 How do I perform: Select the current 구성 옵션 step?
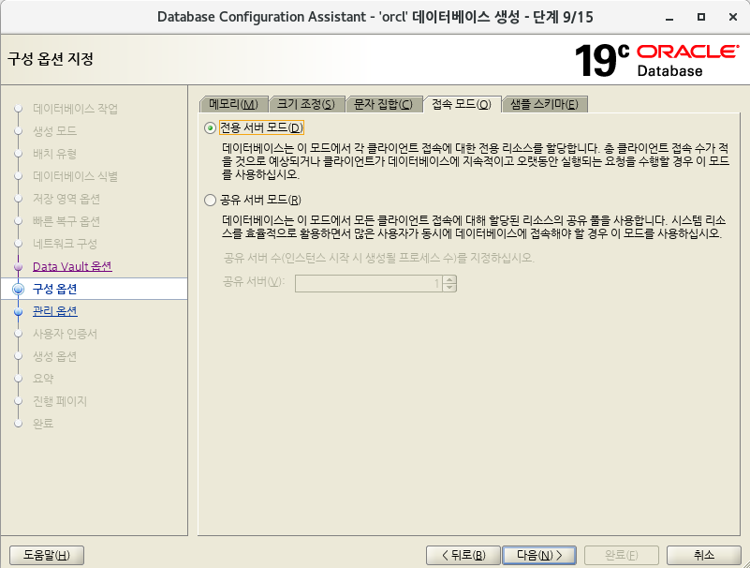point(55,289)
